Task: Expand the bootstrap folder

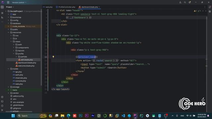Action: (8, 17)
